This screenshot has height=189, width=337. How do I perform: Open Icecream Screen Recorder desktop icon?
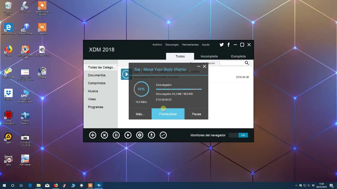tap(42, 9)
